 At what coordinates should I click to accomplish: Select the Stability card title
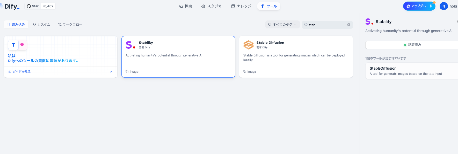[146, 43]
